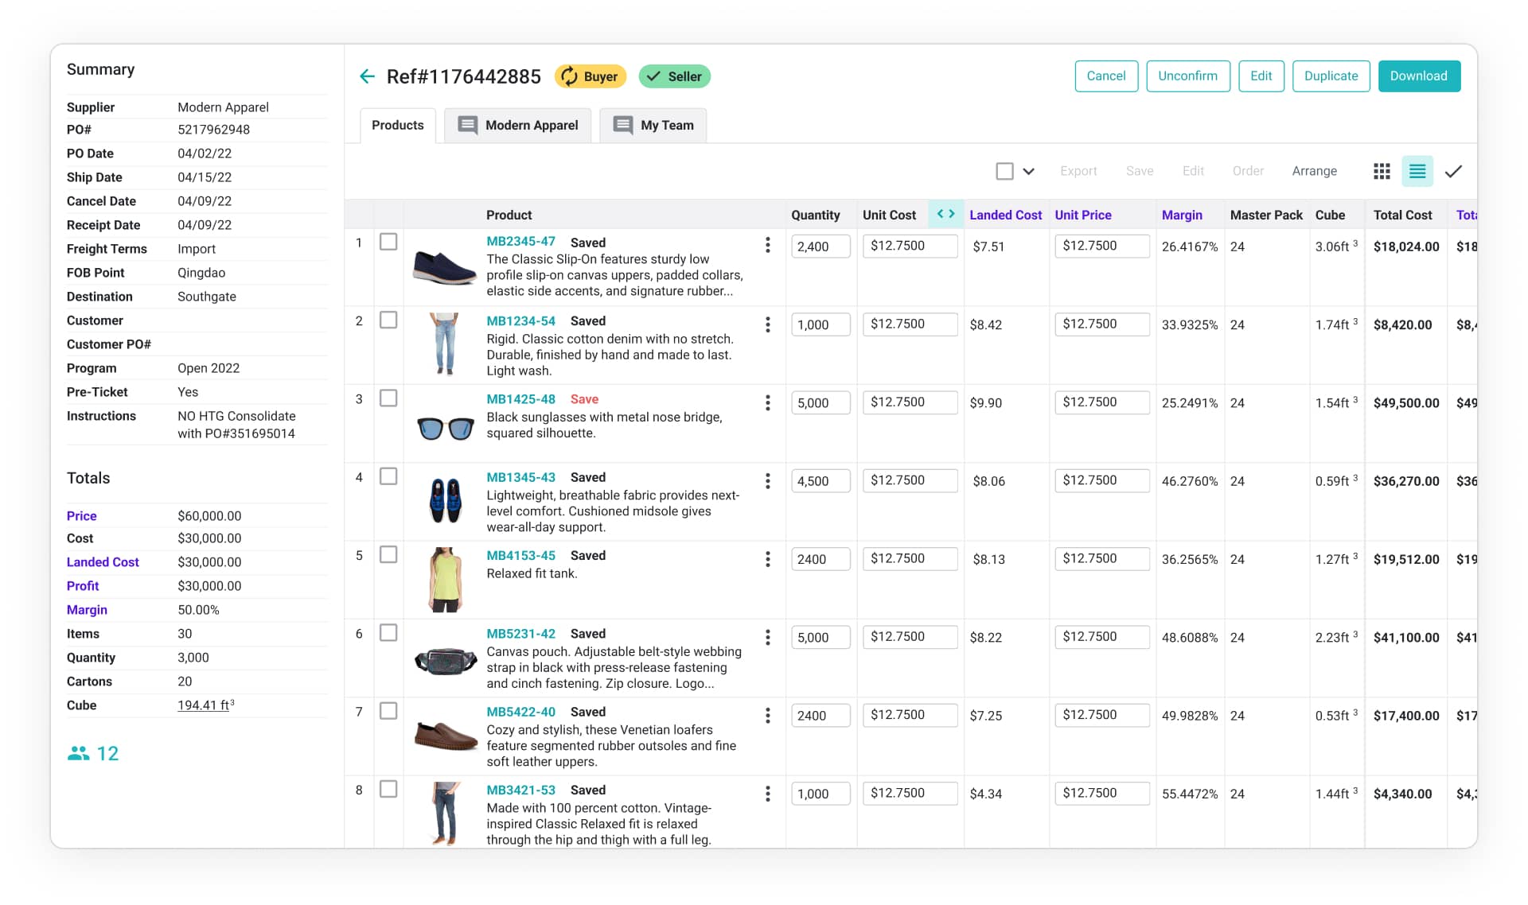Open the Arrange columns menu
The image size is (1528, 905).
pyautogui.click(x=1314, y=171)
